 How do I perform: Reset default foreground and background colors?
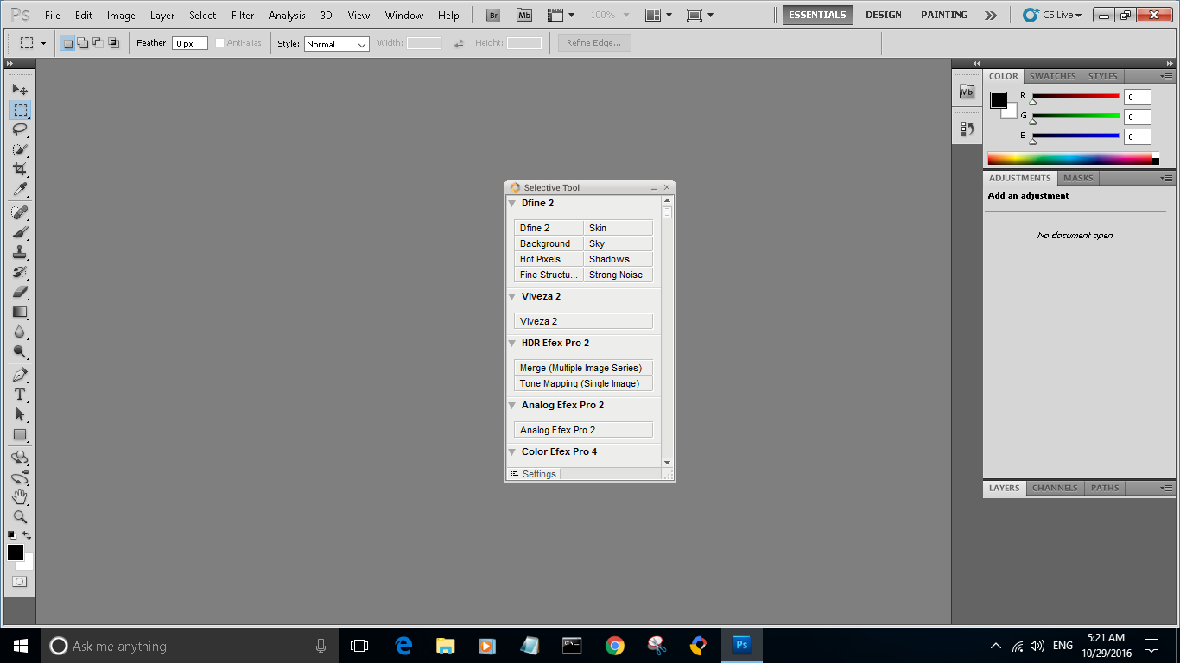[x=12, y=535]
